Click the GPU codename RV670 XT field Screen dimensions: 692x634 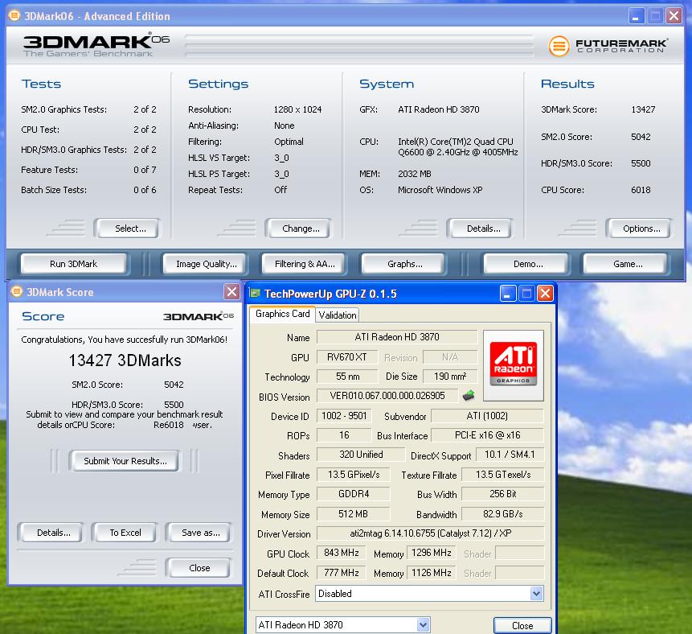347,357
